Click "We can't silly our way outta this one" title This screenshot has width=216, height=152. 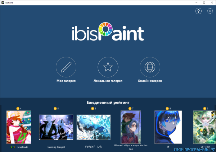(x=131, y=147)
